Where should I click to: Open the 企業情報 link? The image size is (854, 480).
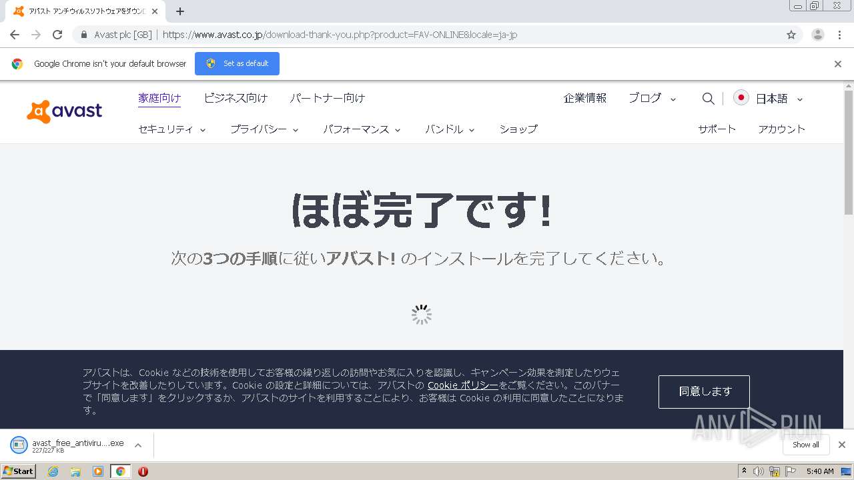point(585,98)
